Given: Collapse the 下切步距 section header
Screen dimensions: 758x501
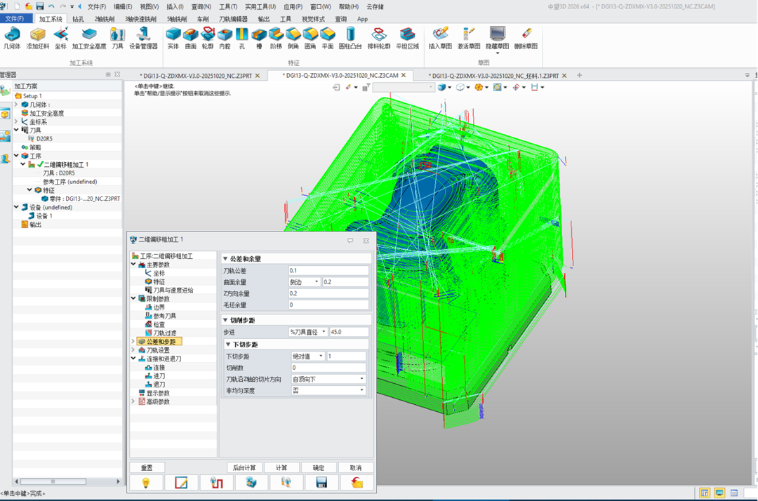Looking at the screenshot, I should pyautogui.click(x=228, y=345).
